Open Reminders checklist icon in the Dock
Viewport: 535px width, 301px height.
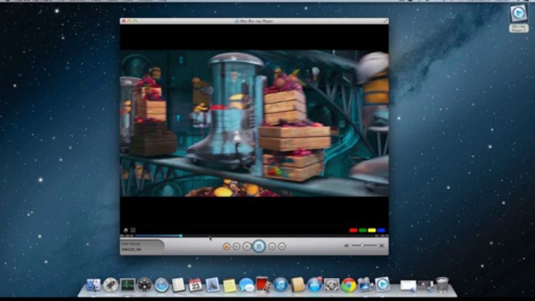[179, 285]
